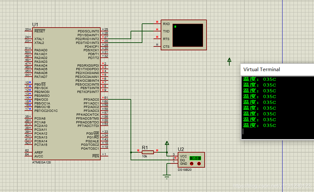The image size is (314, 192).
Task: Click the VCC pin label on DS18B20
Action: tap(183, 156)
